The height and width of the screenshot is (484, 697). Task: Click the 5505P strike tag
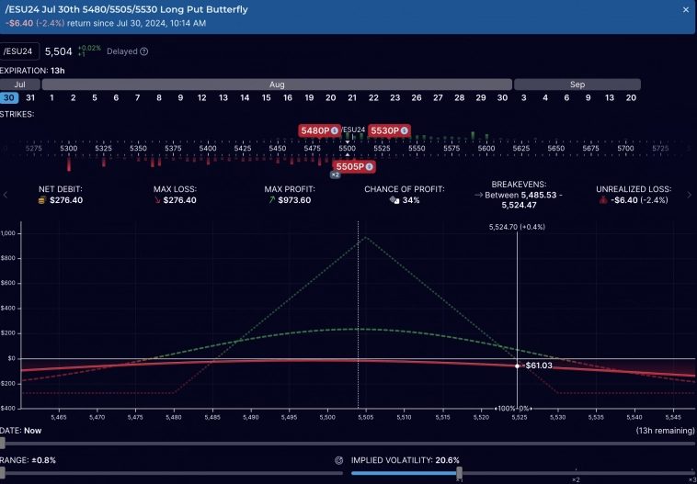point(354,166)
